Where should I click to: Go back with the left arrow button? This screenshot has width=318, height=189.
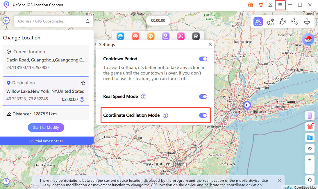tap(6, 21)
